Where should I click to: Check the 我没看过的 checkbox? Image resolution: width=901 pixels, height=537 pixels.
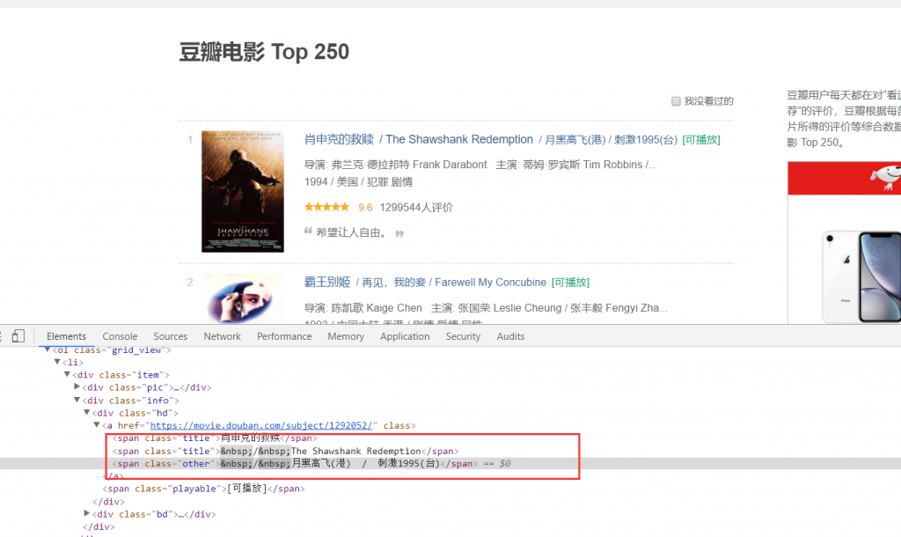[676, 101]
